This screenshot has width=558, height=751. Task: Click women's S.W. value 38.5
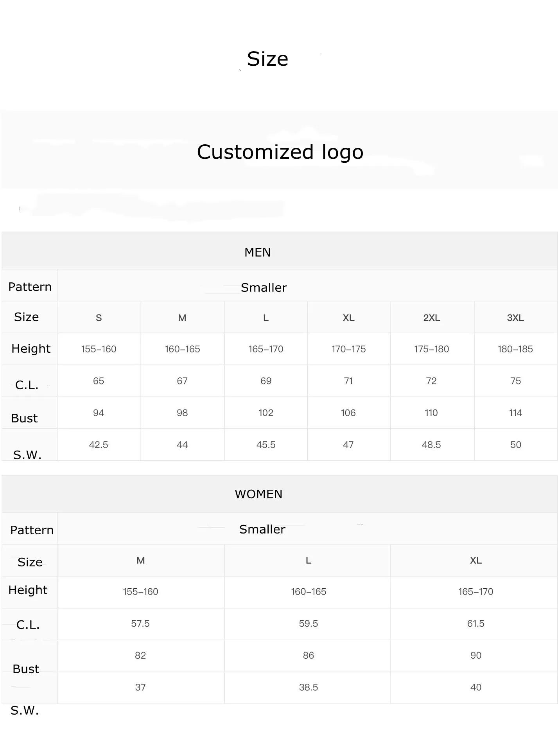coord(308,687)
